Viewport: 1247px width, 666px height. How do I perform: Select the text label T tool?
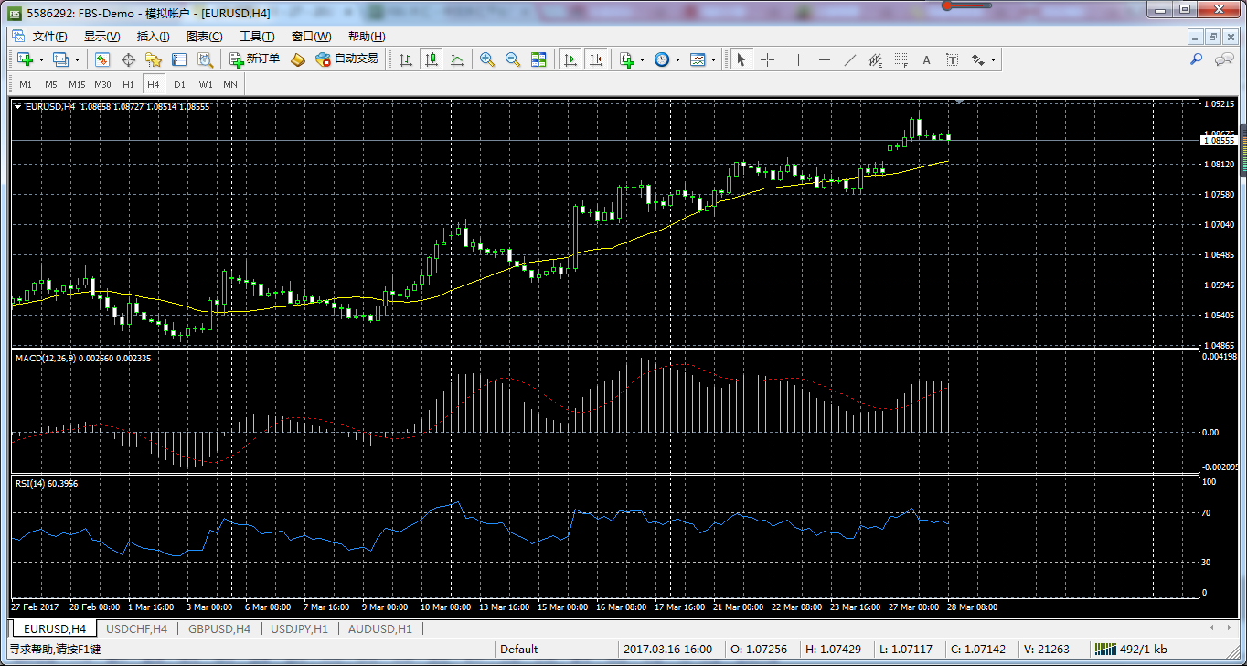952,59
